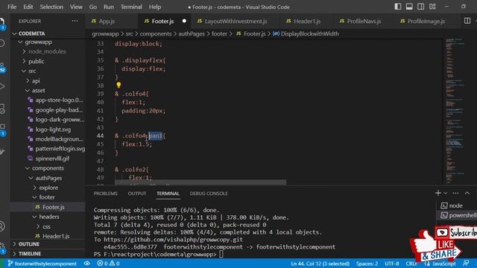Image resolution: width=477 pixels, height=268 pixels.
Task: Open logo-light.svg file
Action: click(x=48, y=129)
